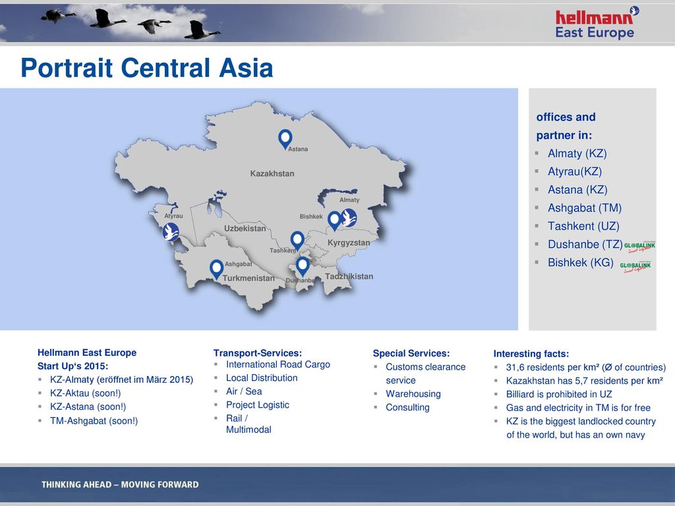Click 'KZ-Almaty (eröffnet im März 2015)' bullet
The image size is (675, 506).
coord(121,379)
